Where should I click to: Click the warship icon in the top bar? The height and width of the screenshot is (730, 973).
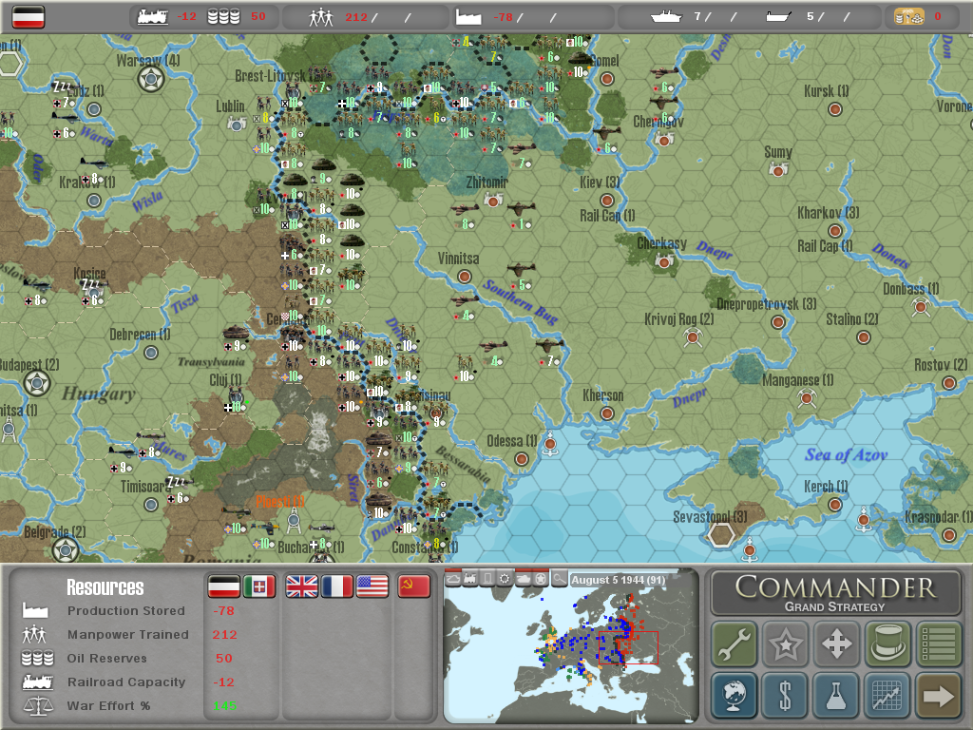[x=666, y=17]
